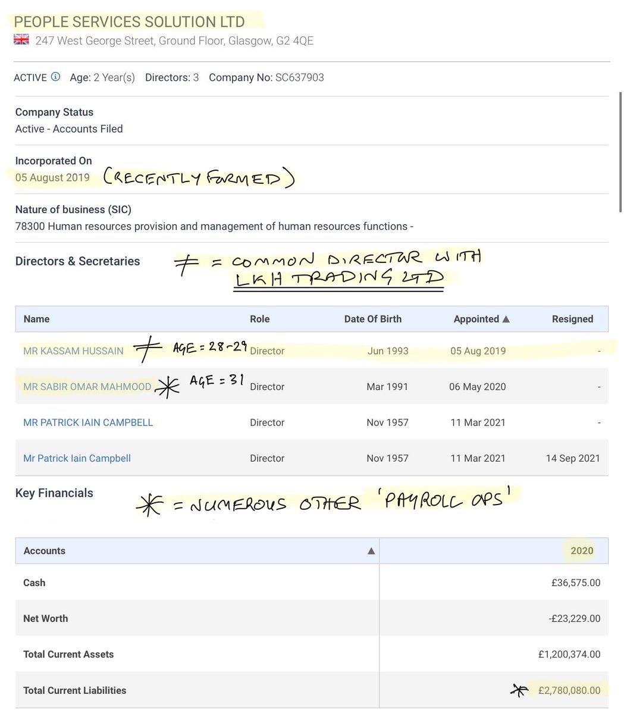Click Total Current Assets value £1,200,374.00
Screen dimensions: 624x714
[569, 654]
